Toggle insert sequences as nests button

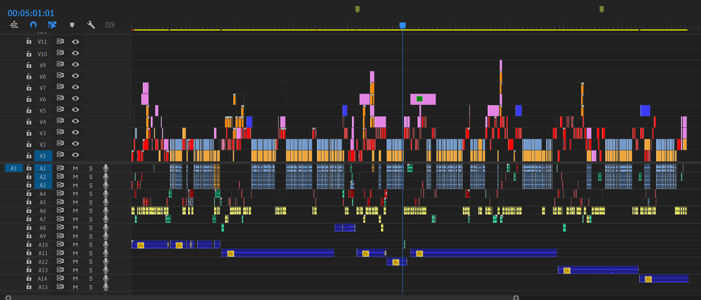(15, 25)
